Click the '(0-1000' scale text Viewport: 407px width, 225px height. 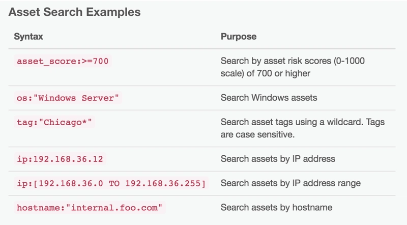[349, 61]
